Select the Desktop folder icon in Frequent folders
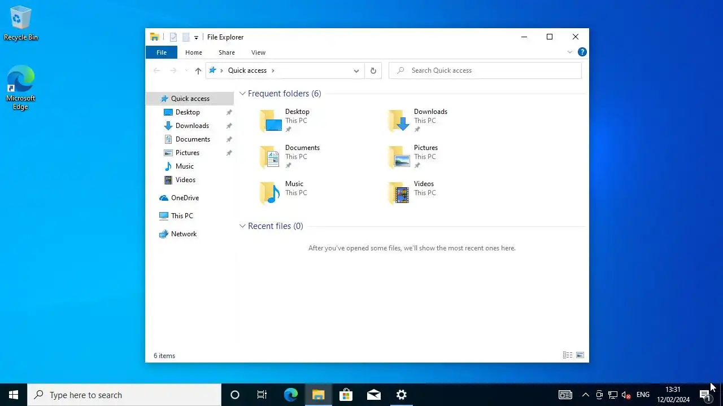 pos(271,121)
